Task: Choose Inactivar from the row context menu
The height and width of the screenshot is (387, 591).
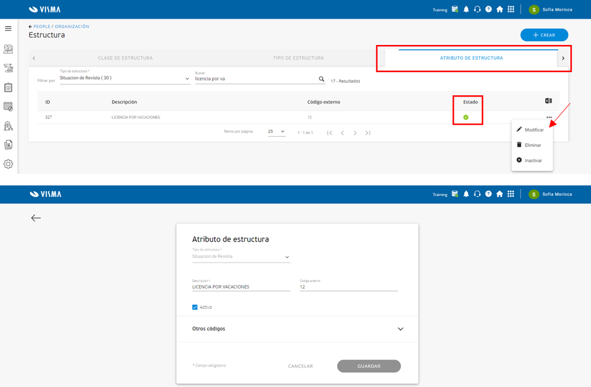Action: point(532,161)
